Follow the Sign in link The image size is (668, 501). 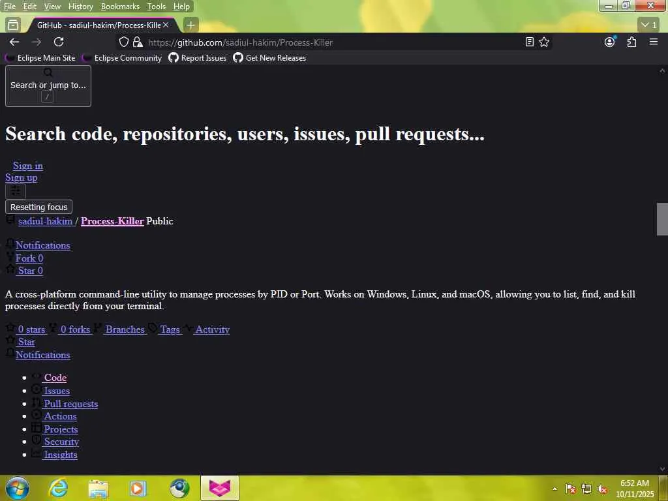[27, 166]
